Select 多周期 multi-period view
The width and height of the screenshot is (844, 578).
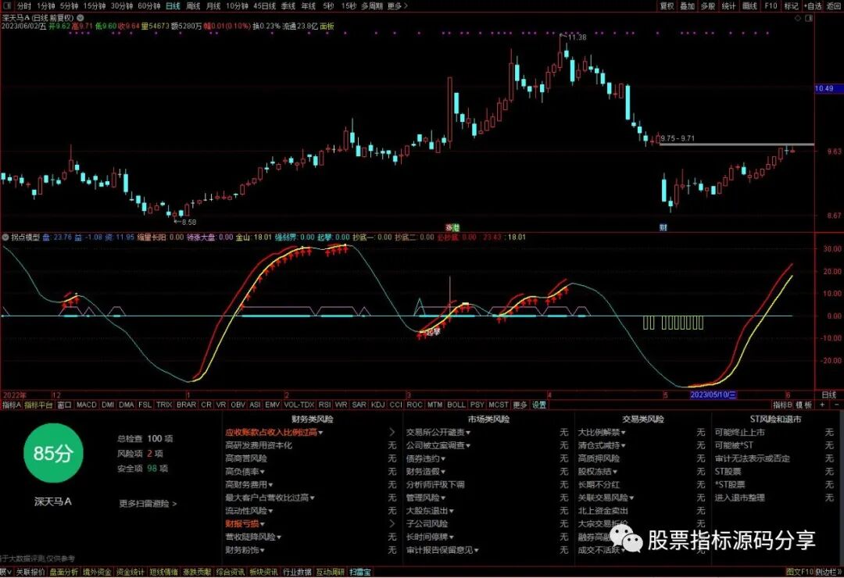(x=372, y=6)
